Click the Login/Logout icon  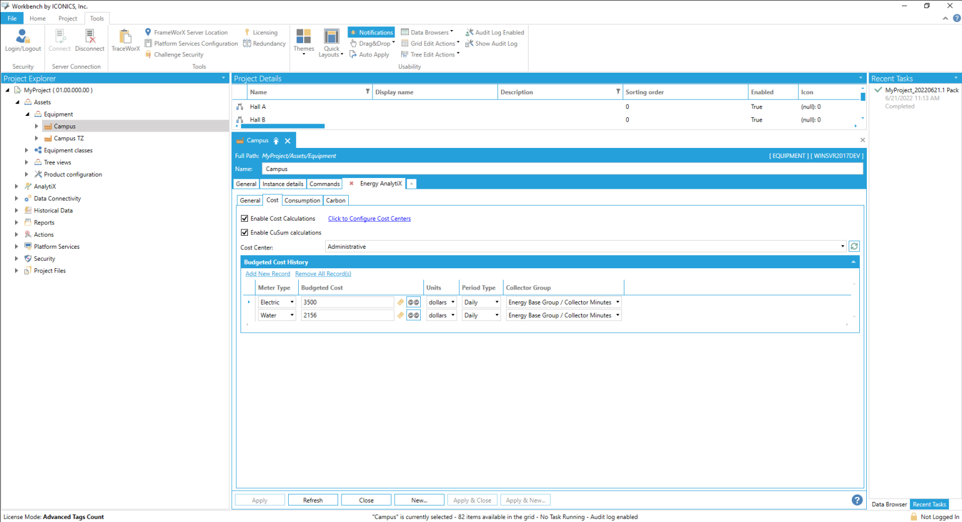pyautogui.click(x=23, y=40)
